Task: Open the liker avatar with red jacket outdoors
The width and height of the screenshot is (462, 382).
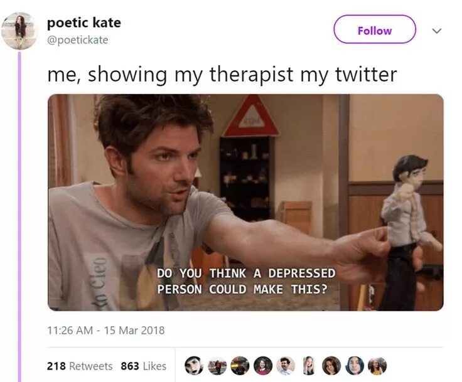Action: (x=217, y=366)
